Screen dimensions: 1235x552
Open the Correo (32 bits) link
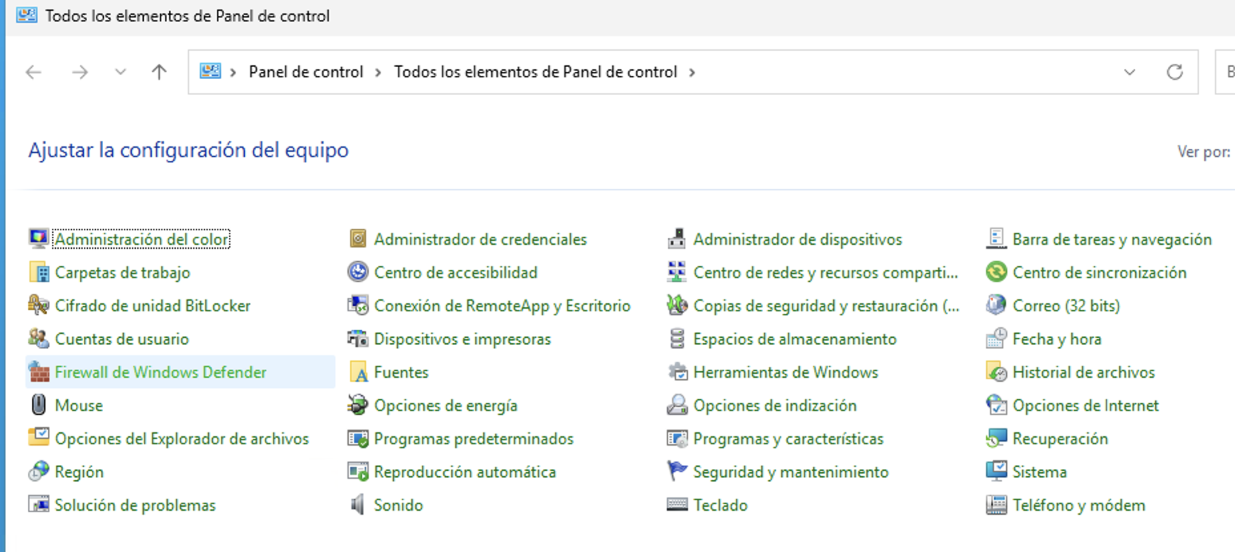pos(1067,306)
